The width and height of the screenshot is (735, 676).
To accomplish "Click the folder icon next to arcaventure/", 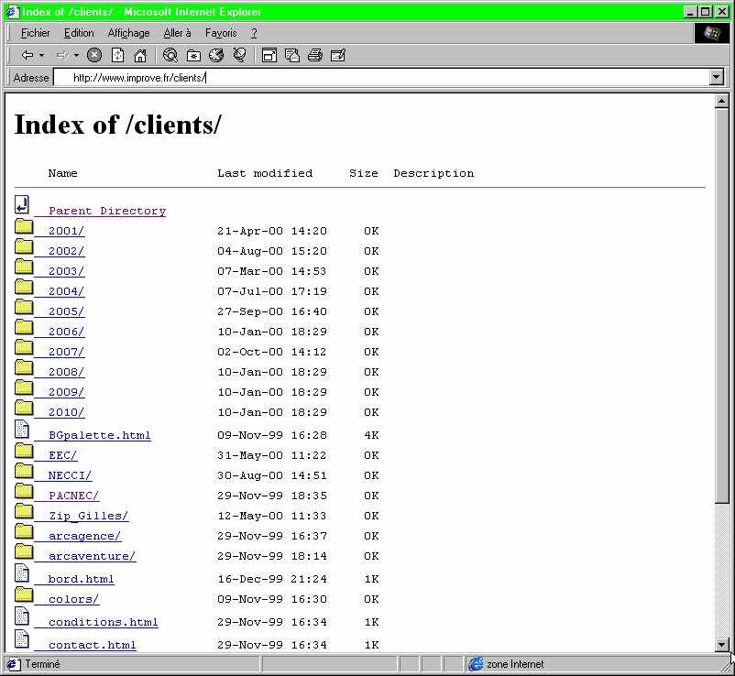I will tap(24, 551).
